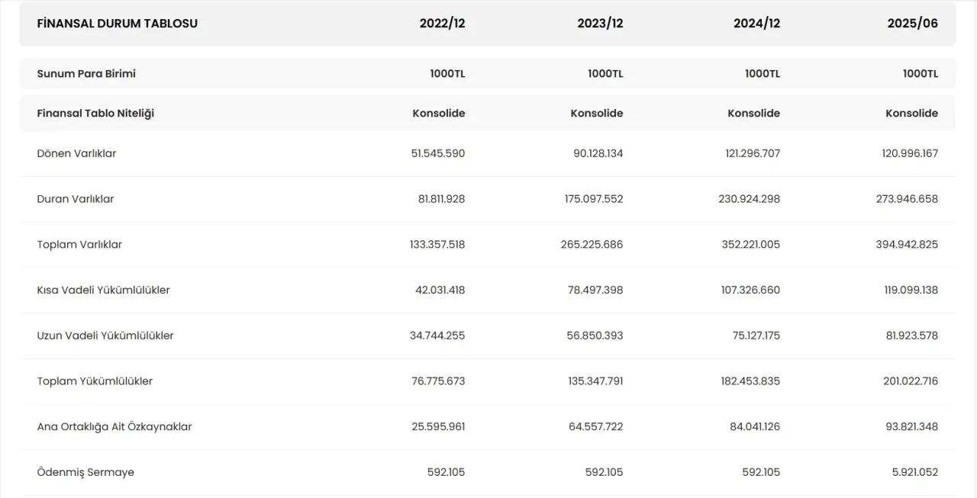Click the 2024/12 column header

coord(756,24)
